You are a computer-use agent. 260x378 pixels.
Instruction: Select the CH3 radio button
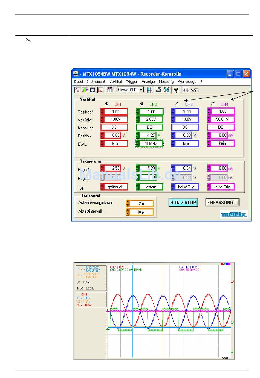pos(177,104)
